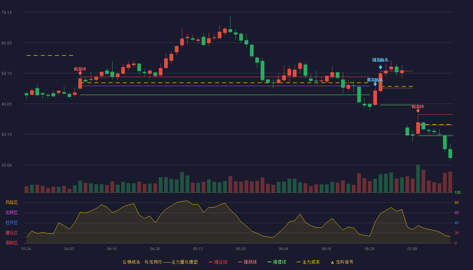Screen dimensions: 473x270
Task: Click the 建仓区 zone label
Action: (x=11, y=233)
